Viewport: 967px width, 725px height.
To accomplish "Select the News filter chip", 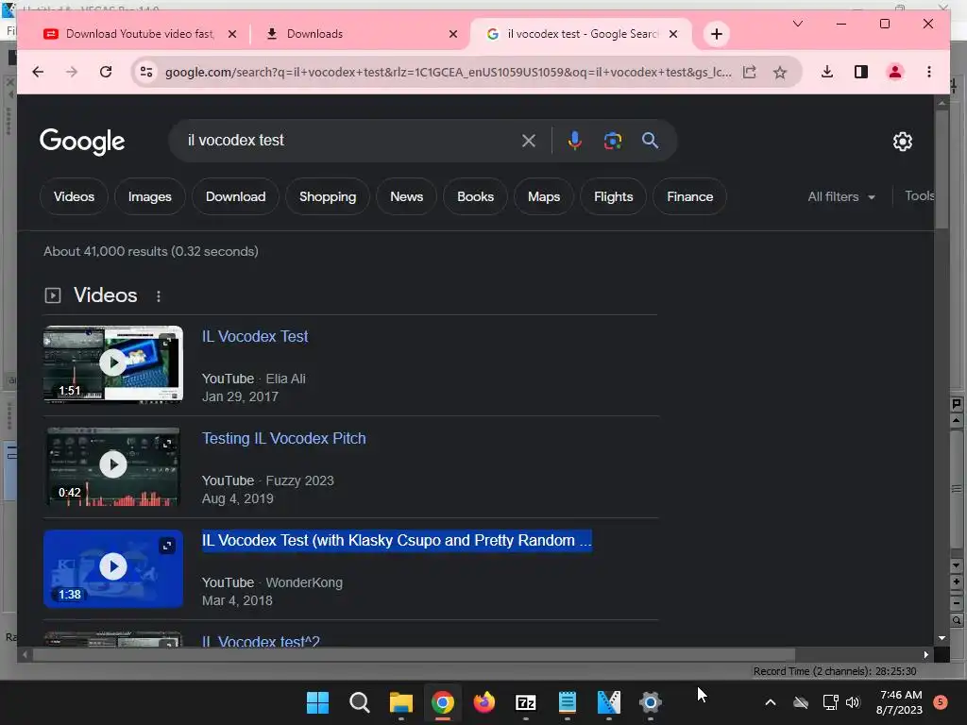I will pyautogui.click(x=406, y=196).
